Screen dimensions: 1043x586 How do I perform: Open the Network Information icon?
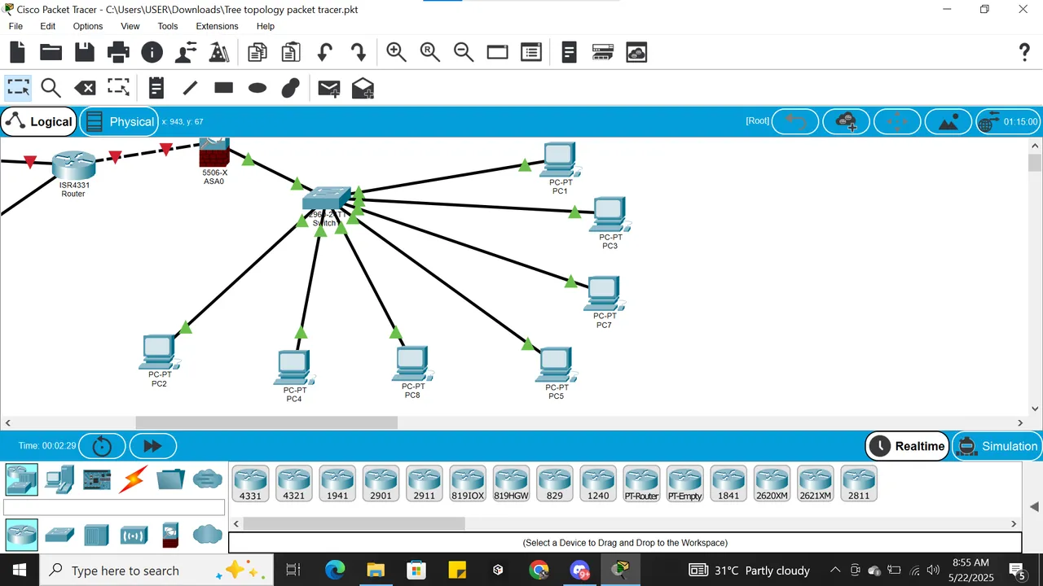[152, 53]
